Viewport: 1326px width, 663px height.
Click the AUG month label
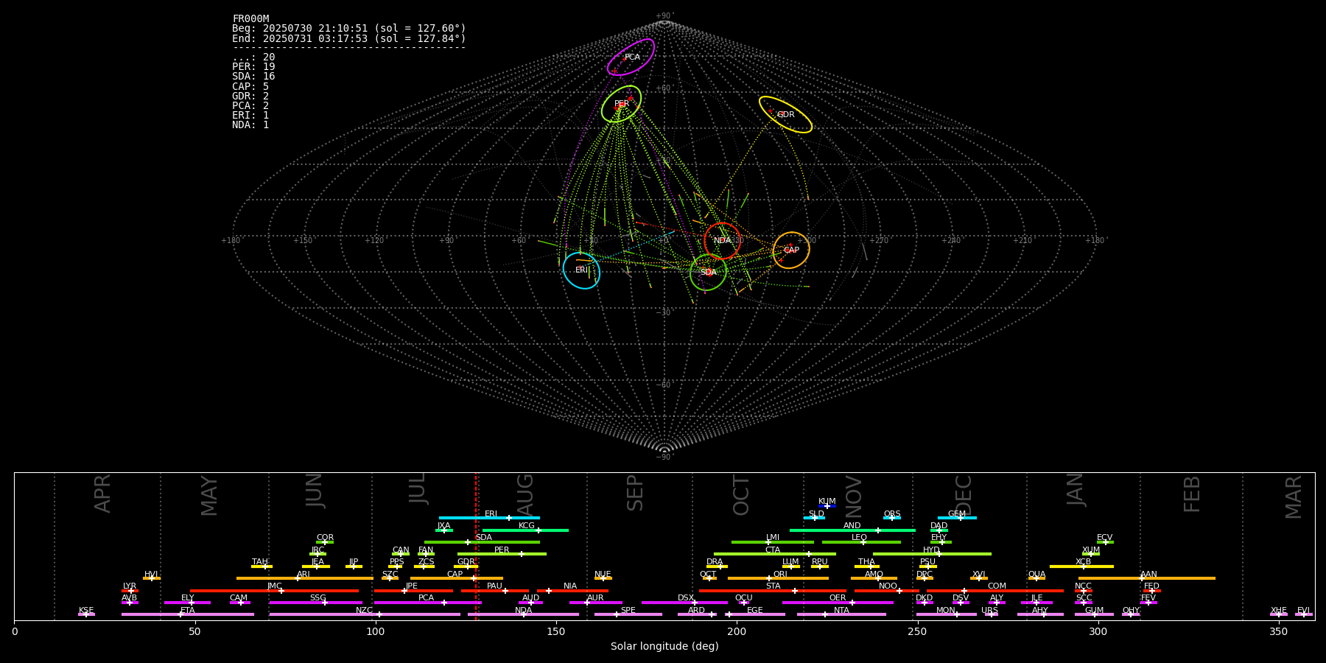[x=525, y=494]
